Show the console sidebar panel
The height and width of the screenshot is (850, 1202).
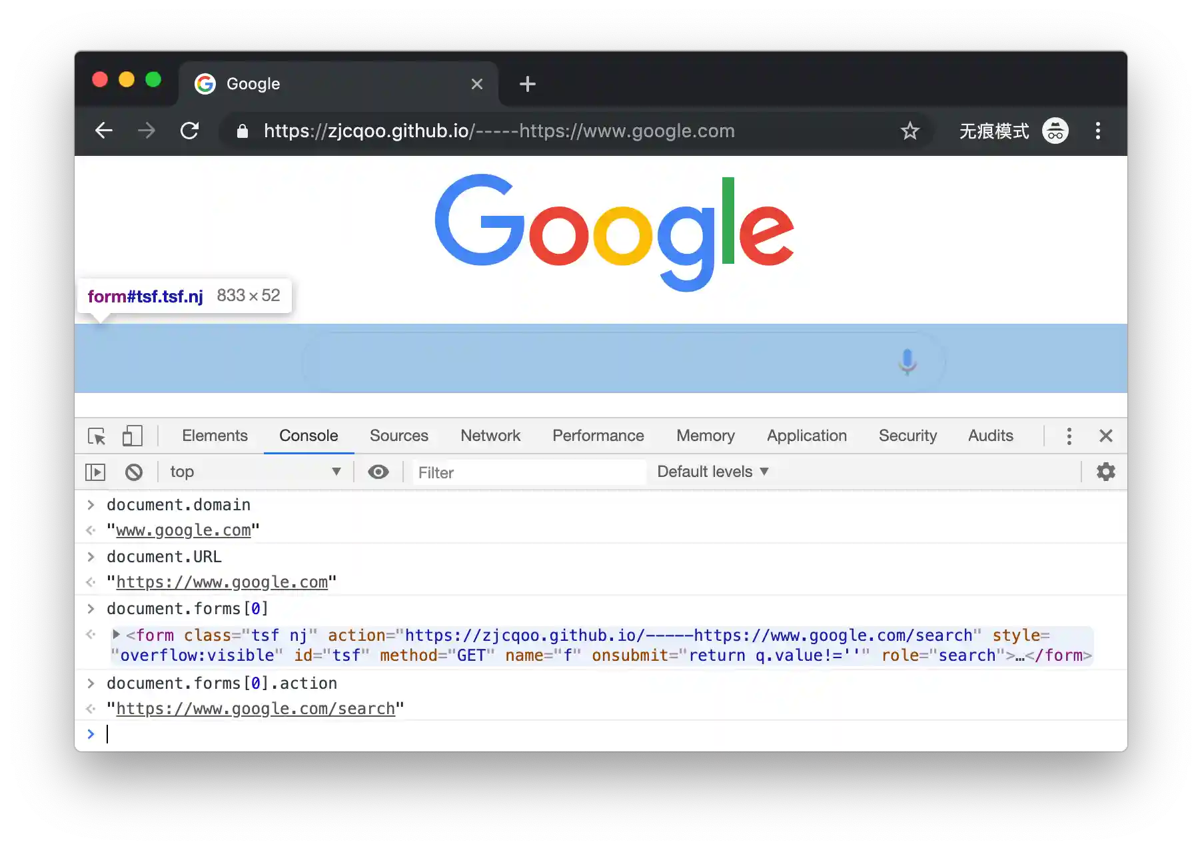point(95,472)
